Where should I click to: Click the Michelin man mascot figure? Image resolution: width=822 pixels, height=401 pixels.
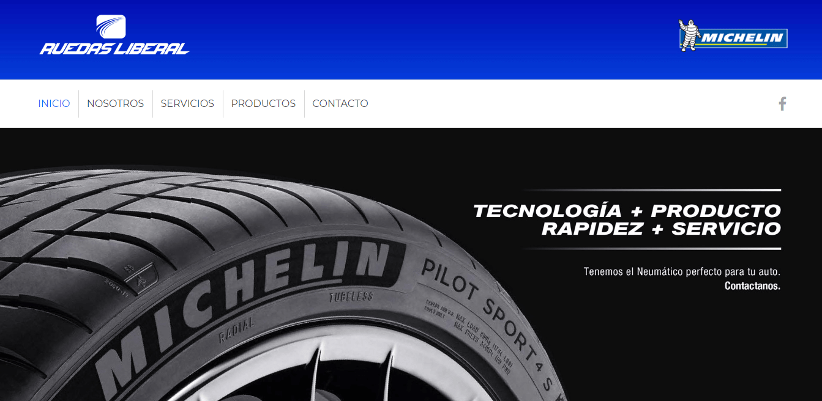pyautogui.click(x=690, y=35)
